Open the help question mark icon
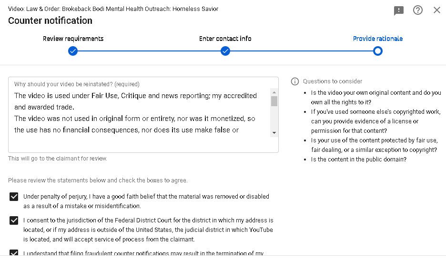Viewport: 446px width, 260px height. [x=417, y=10]
